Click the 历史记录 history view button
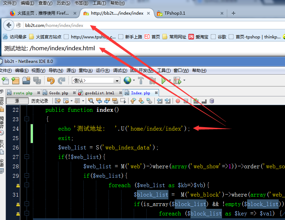285x220 pixels. [40, 101]
